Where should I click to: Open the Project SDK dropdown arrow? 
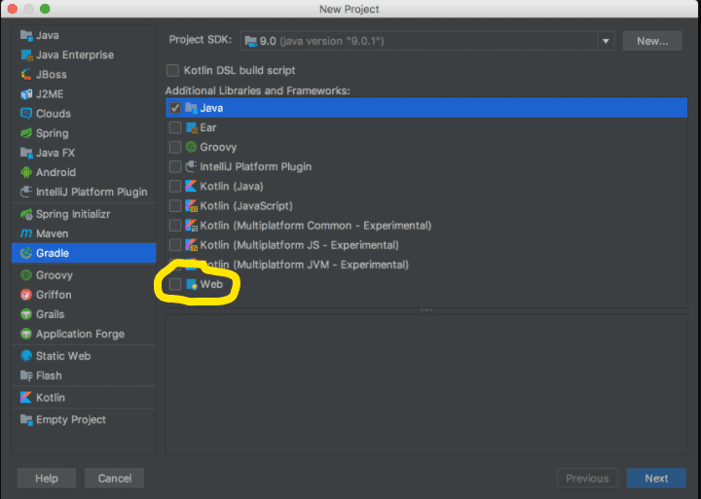click(x=607, y=41)
